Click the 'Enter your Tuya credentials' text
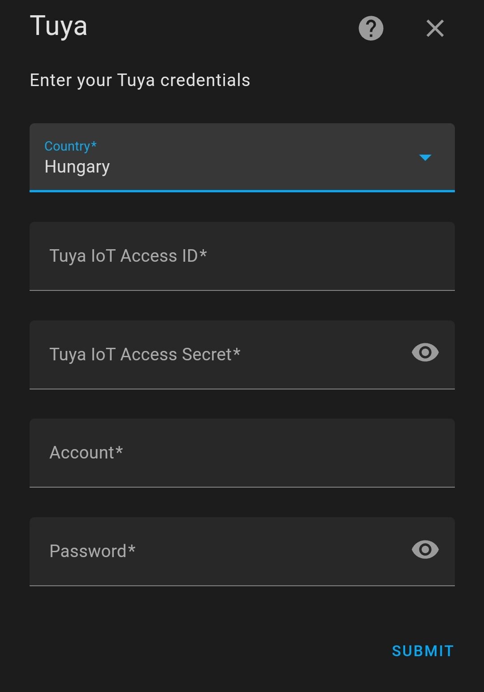 pos(140,80)
